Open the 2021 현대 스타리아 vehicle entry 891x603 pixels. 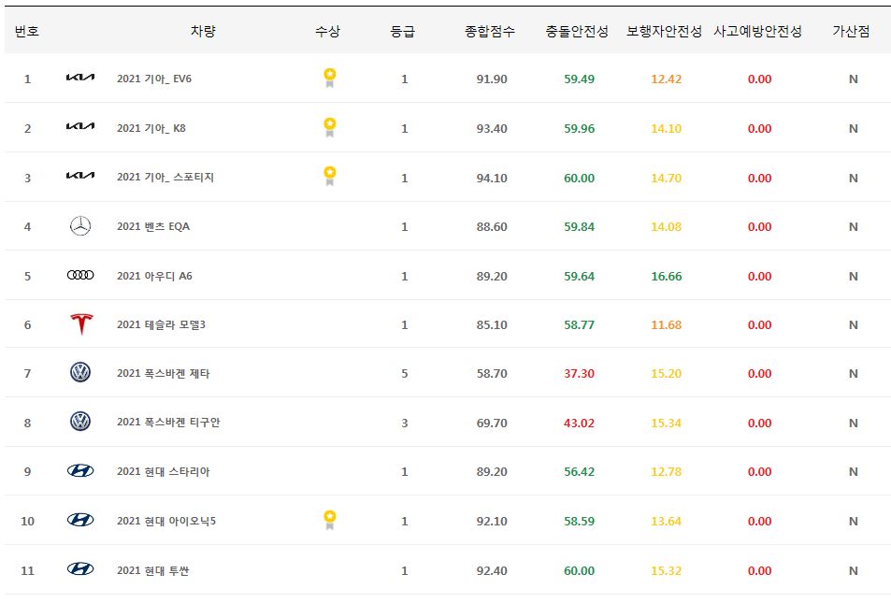163,472
